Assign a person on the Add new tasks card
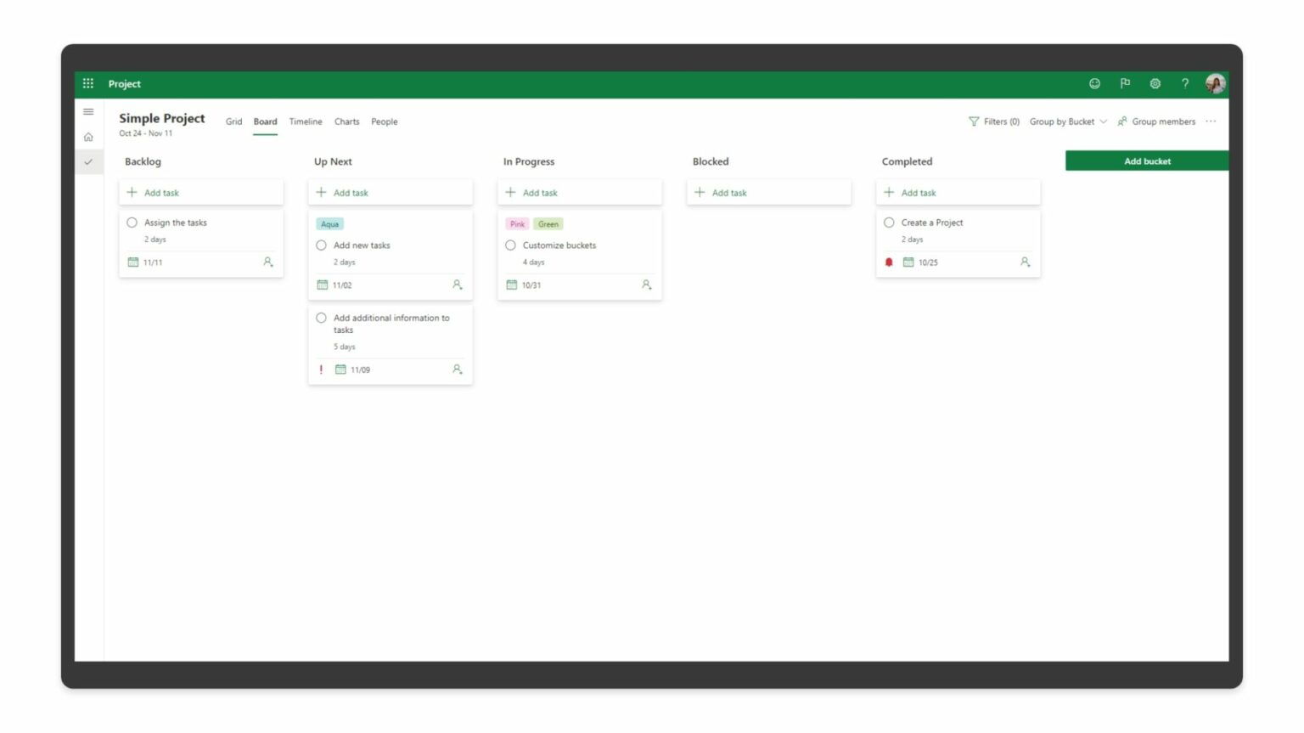The width and height of the screenshot is (1304, 733). point(458,285)
